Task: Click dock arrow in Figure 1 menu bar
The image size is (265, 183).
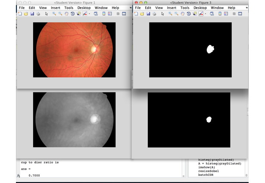Action: click(x=131, y=8)
